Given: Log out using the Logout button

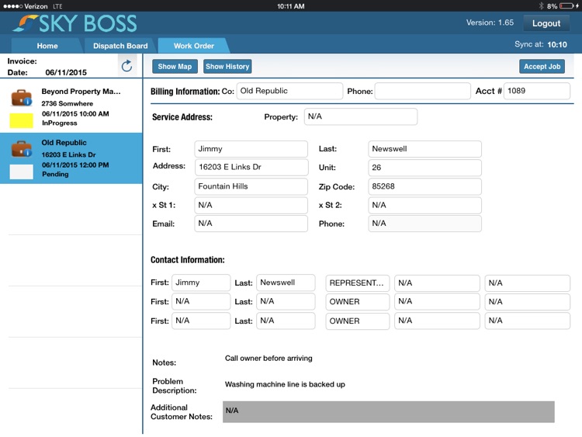Looking at the screenshot, I should tap(546, 23).
